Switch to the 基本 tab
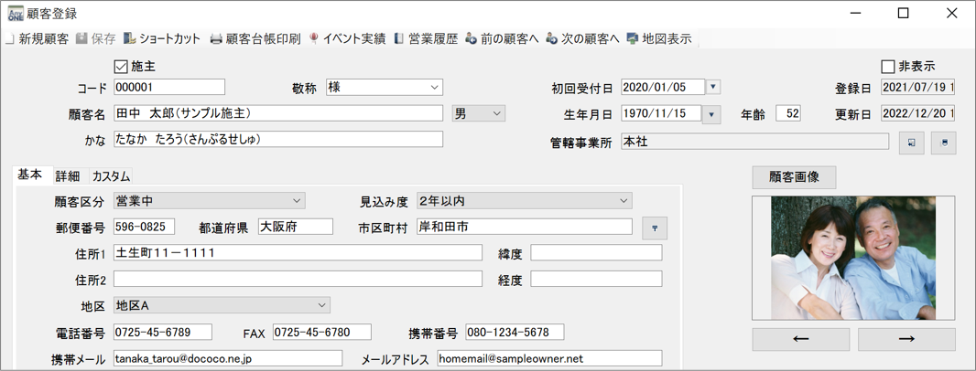The image size is (976, 371). pyautogui.click(x=30, y=175)
